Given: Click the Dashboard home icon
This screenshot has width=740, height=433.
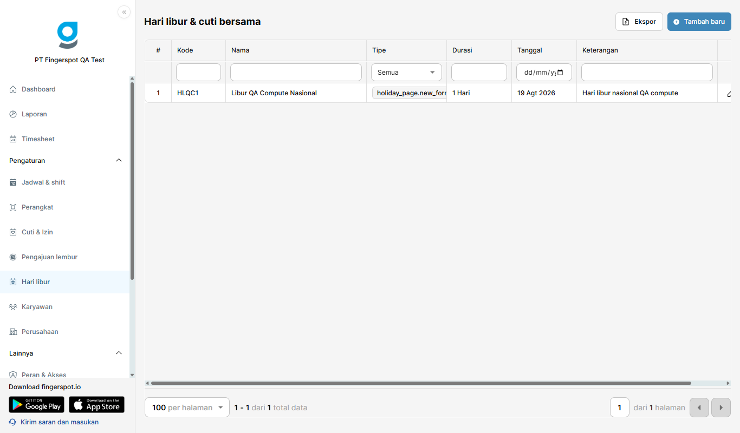Looking at the screenshot, I should (13, 89).
